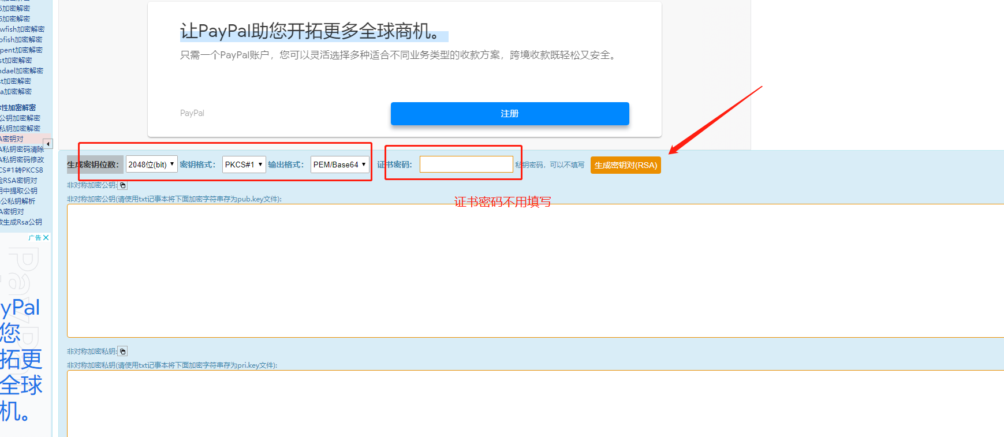Screen dimensions: 1004x437
Task: Click the hint text 可以不填写 beside the password field
Action: (x=567, y=165)
